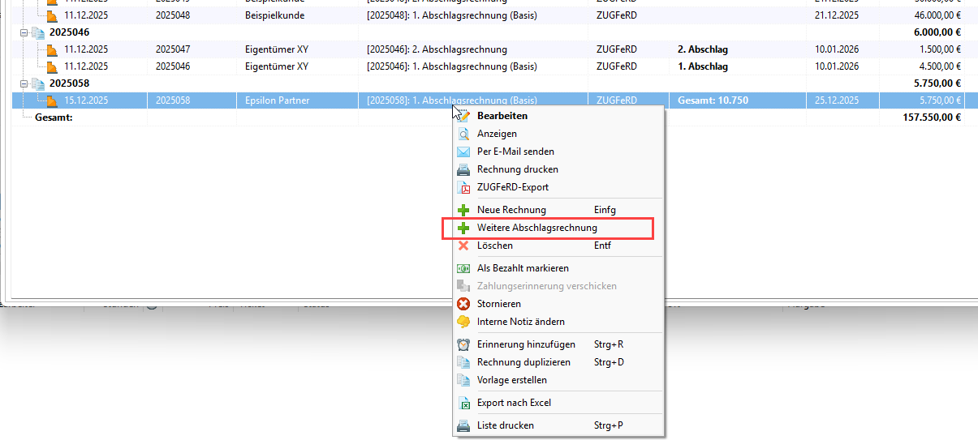Click the envelope icon for Per E-Mail senden
Viewport: 978px width, 440px height.
pos(463,152)
